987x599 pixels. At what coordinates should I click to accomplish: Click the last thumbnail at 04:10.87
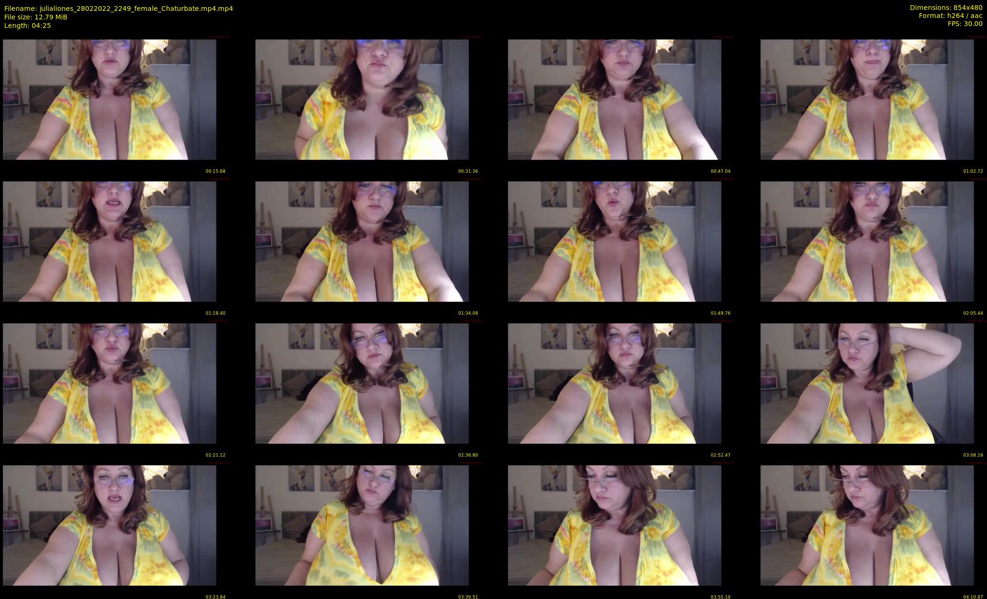867,525
